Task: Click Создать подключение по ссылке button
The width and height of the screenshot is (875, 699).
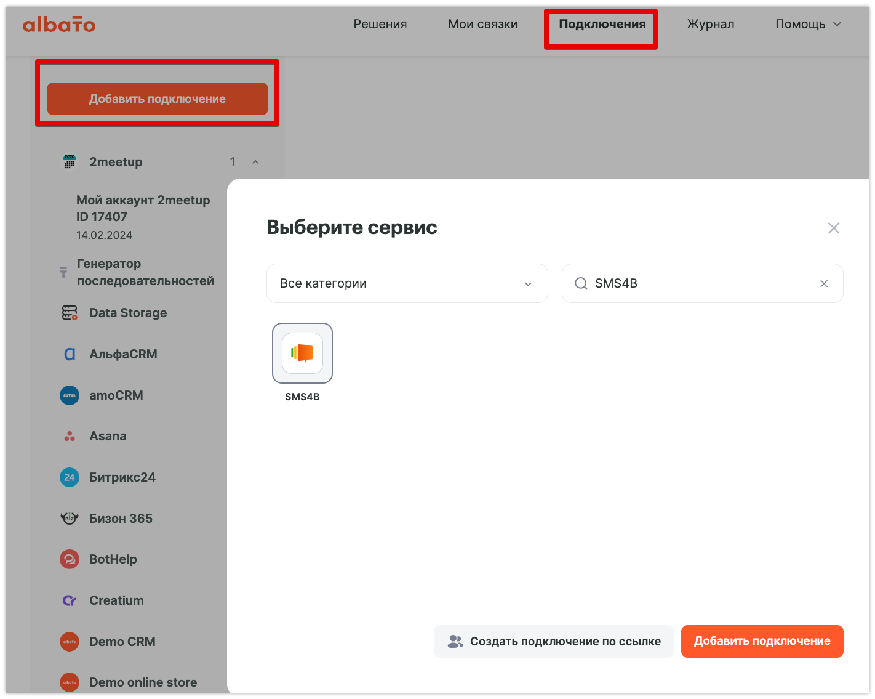Action: click(554, 641)
